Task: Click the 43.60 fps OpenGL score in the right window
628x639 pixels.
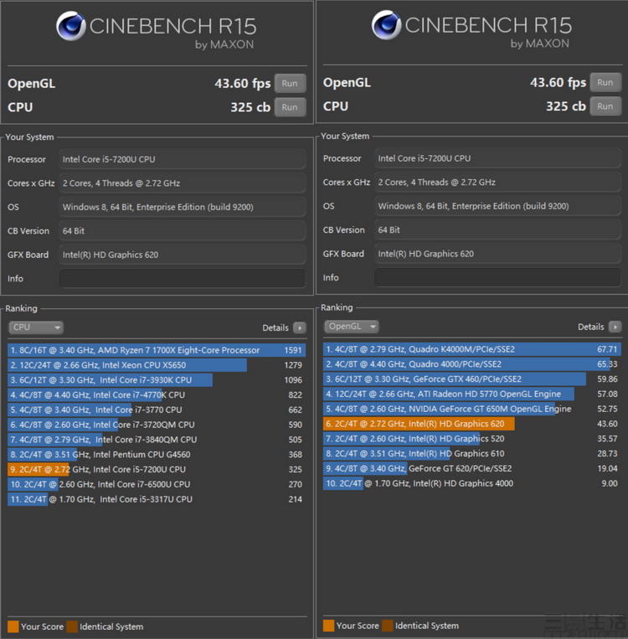Action: (x=558, y=83)
